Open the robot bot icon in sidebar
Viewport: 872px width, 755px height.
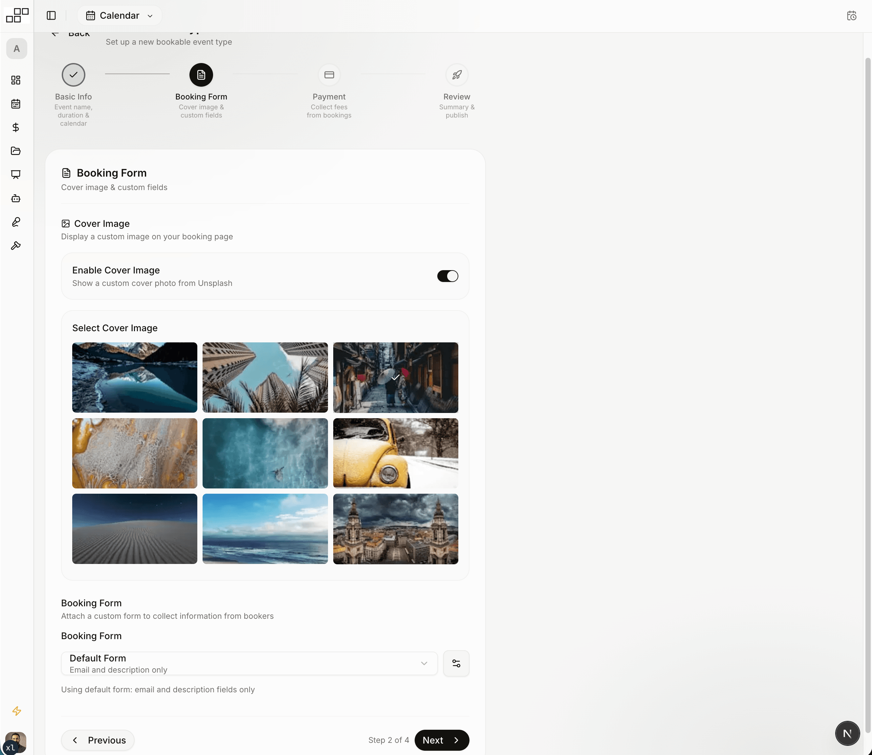click(16, 199)
